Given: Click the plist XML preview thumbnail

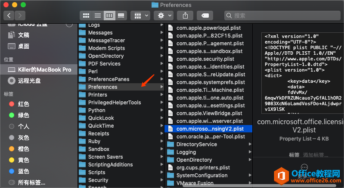Looking at the screenshot, I should point(303,73).
